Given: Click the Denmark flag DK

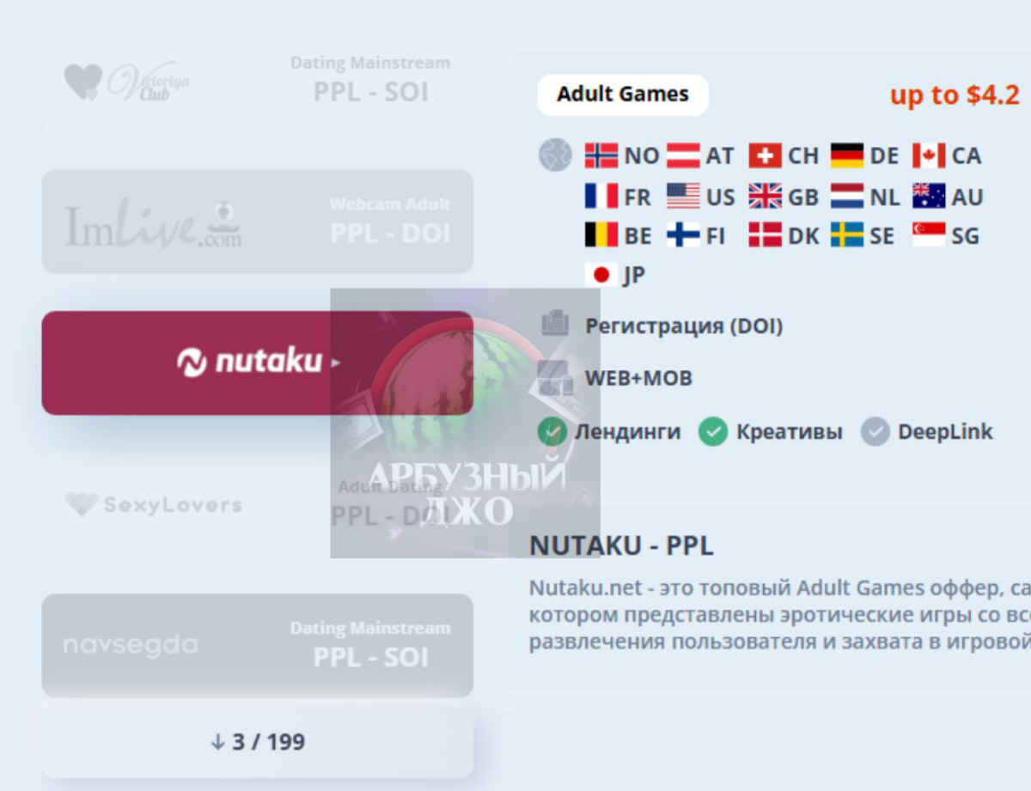Looking at the screenshot, I should (x=766, y=235).
